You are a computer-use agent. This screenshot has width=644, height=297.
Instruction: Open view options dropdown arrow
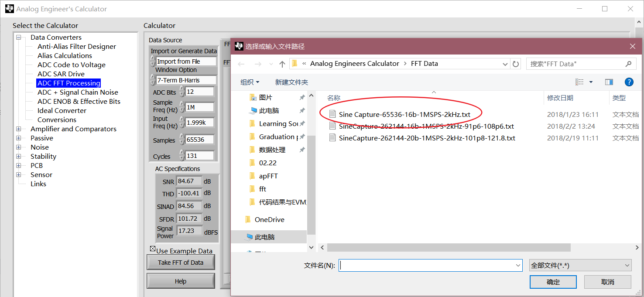pos(591,82)
